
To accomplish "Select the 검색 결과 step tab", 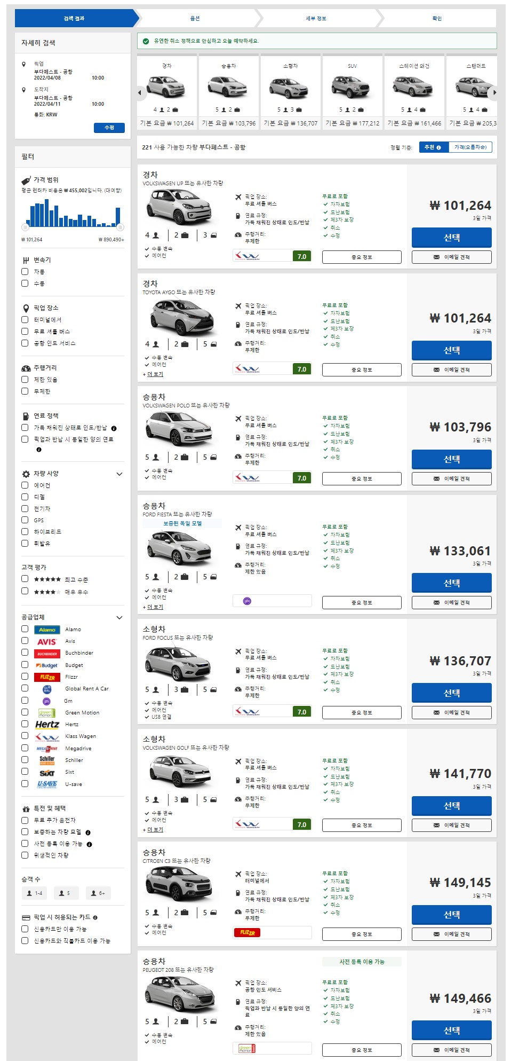I will pos(74,18).
